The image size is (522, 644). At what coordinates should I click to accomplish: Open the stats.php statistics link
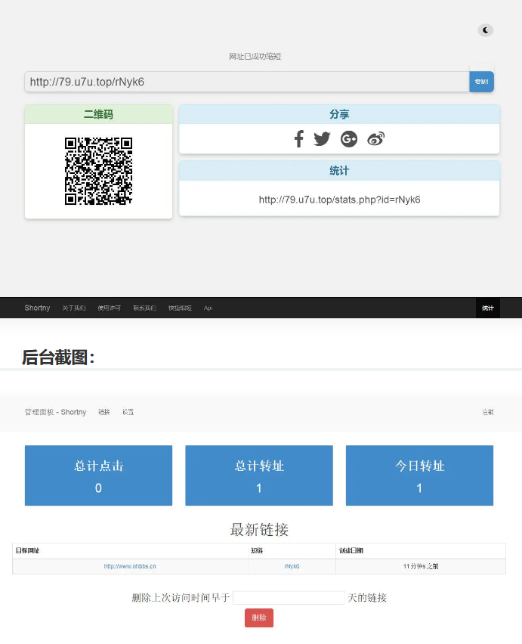pyautogui.click(x=339, y=200)
